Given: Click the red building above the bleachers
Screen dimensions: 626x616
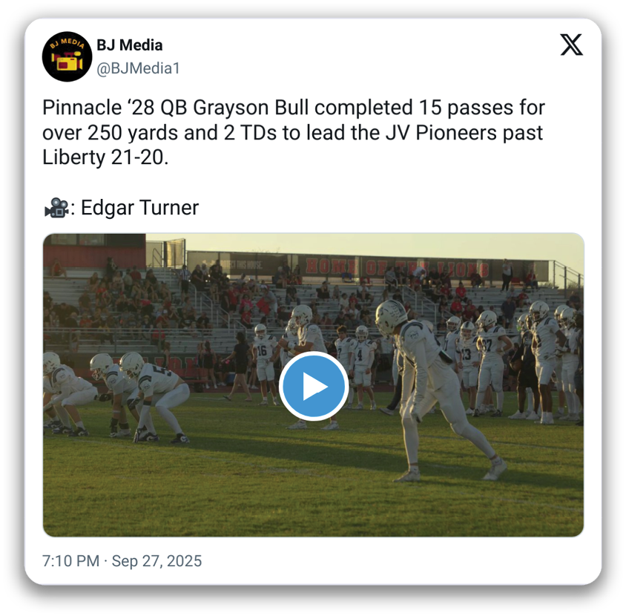Looking at the screenshot, I should (94, 250).
